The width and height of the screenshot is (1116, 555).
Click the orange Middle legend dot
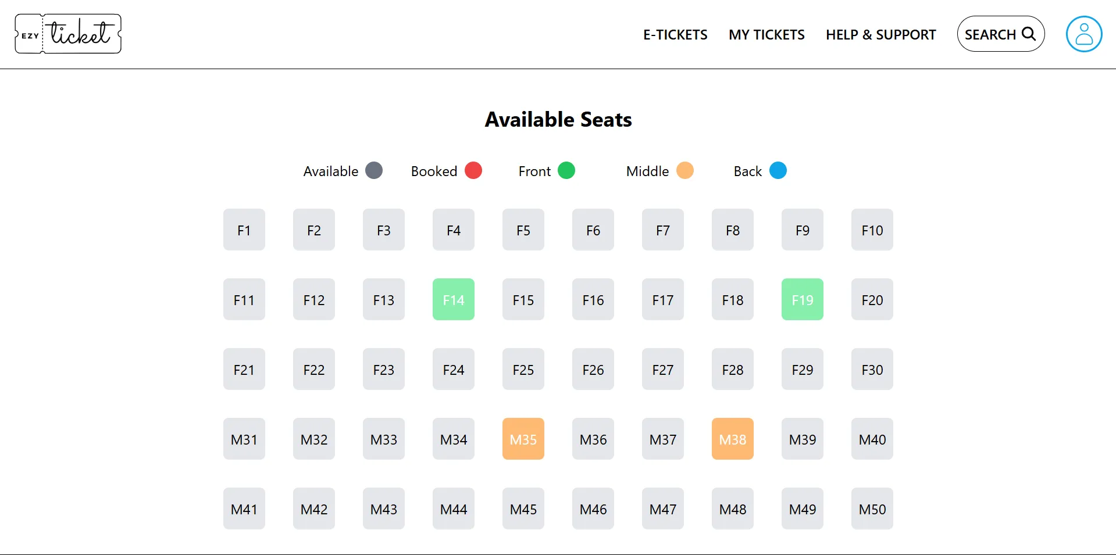coord(685,171)
